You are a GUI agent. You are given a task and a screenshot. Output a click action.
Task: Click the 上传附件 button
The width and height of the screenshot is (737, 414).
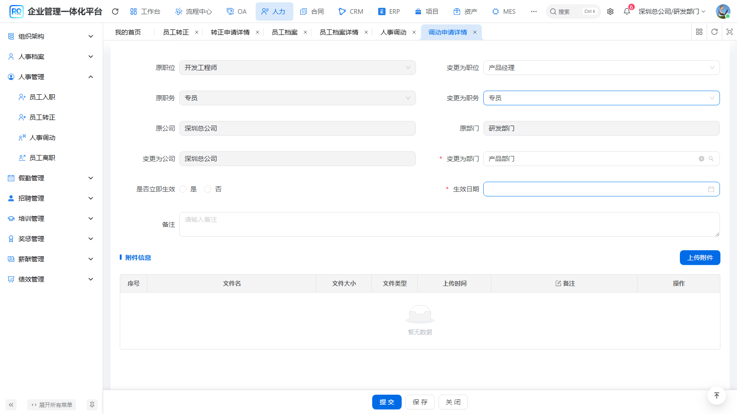click(700, 258)
